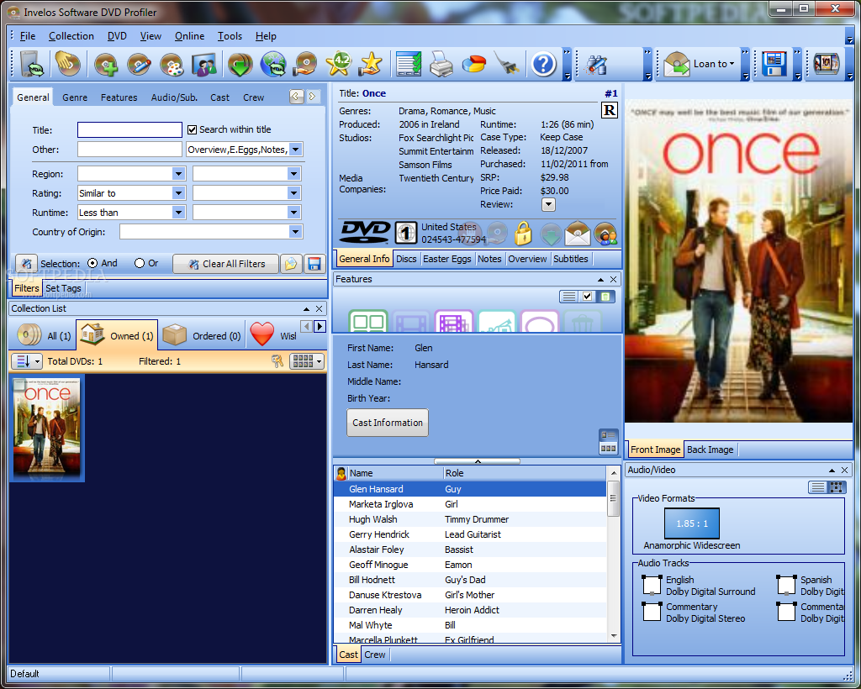Click the Cast Information button
Screen dimensions: 861x689
click(x=388, y=423)
